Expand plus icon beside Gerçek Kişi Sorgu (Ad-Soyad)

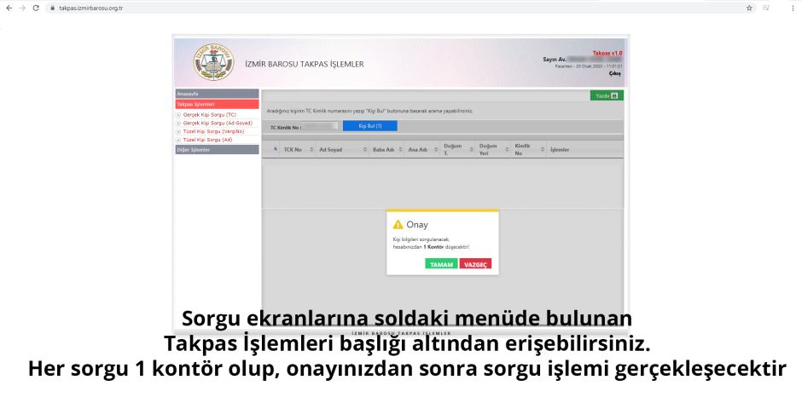click(x=178, y=124)
